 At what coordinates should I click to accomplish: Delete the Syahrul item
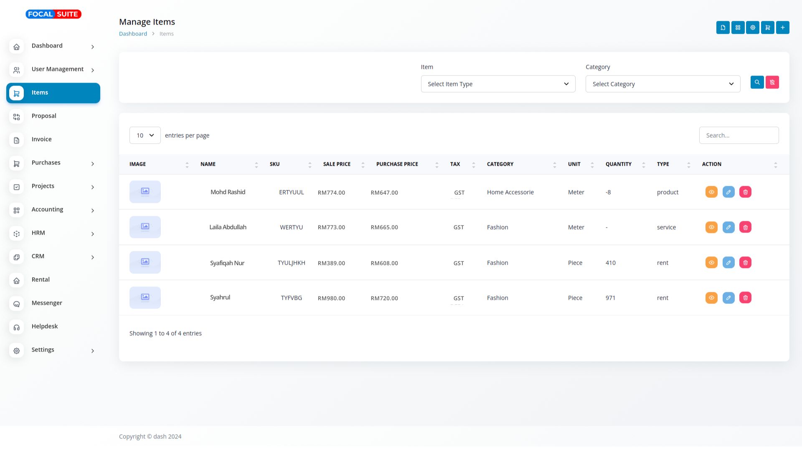point(745,298)
